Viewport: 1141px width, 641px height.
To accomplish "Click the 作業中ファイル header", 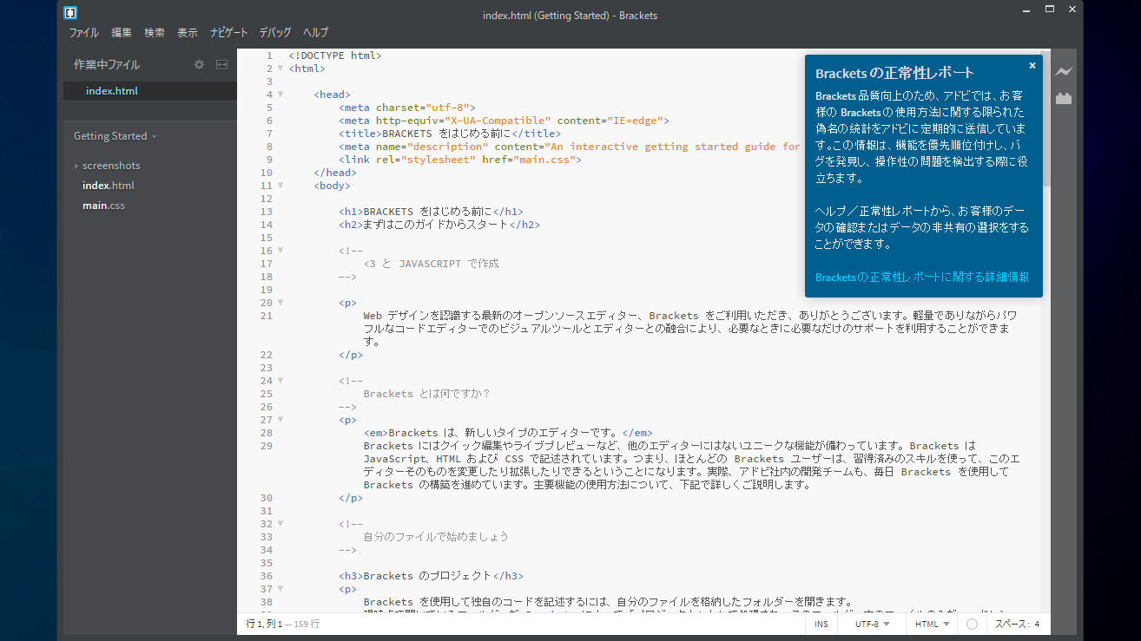I will pyautogui.click(x=106, y=65).
